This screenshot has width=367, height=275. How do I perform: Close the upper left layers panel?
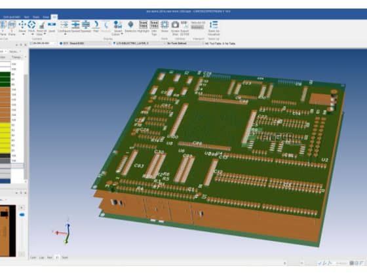tap(26, 45)
